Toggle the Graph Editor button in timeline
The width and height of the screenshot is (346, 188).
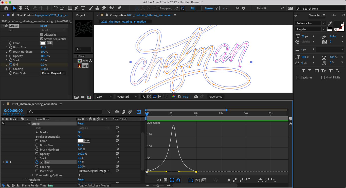[x=139, y=112]
